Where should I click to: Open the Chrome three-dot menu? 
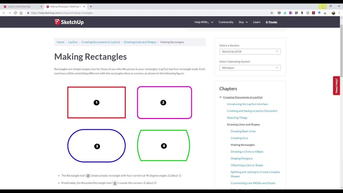[x=339, y=13]
